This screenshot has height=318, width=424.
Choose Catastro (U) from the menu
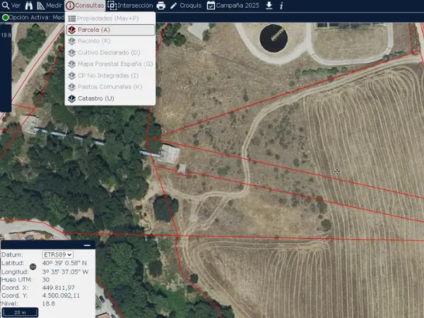(x=110, y=98)
